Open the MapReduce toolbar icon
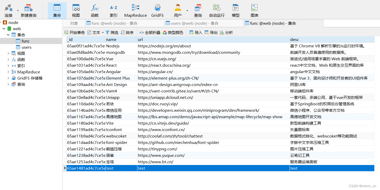Viewport: 380px width, 190px height. [x=136, y=11]
